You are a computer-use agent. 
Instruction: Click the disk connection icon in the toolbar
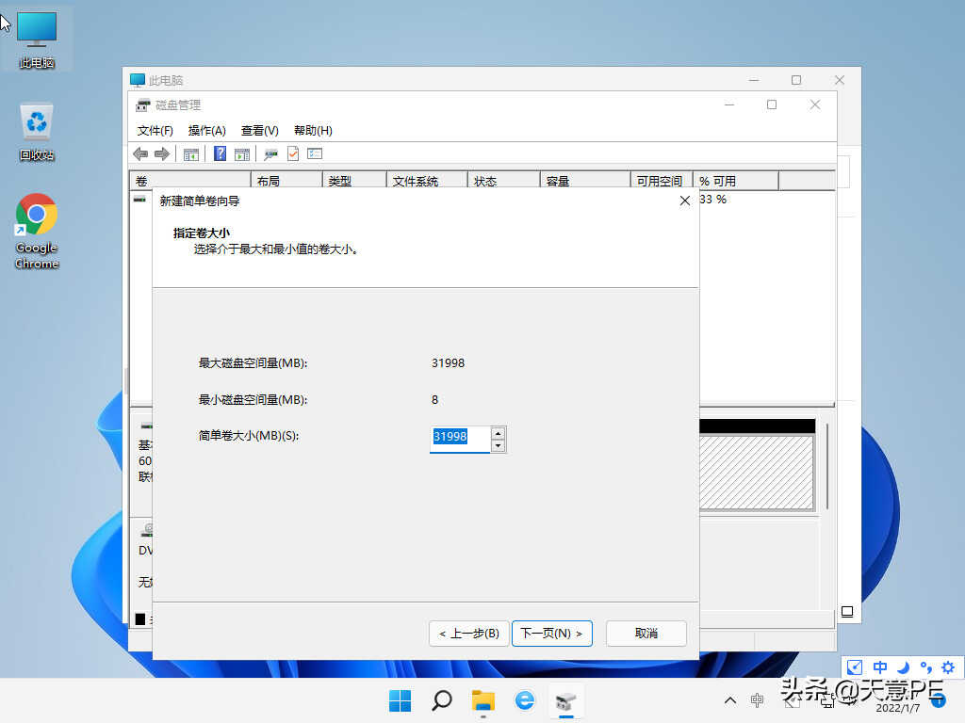[x=270, y=153]
